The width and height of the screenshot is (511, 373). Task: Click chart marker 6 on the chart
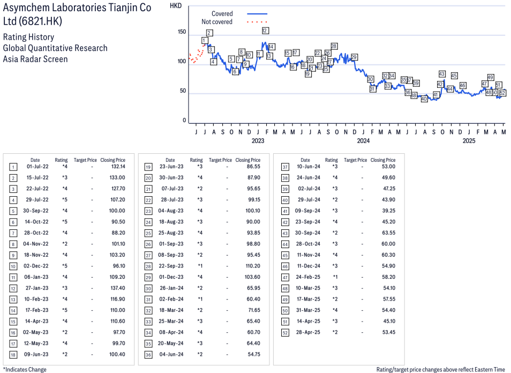[236, 72]
